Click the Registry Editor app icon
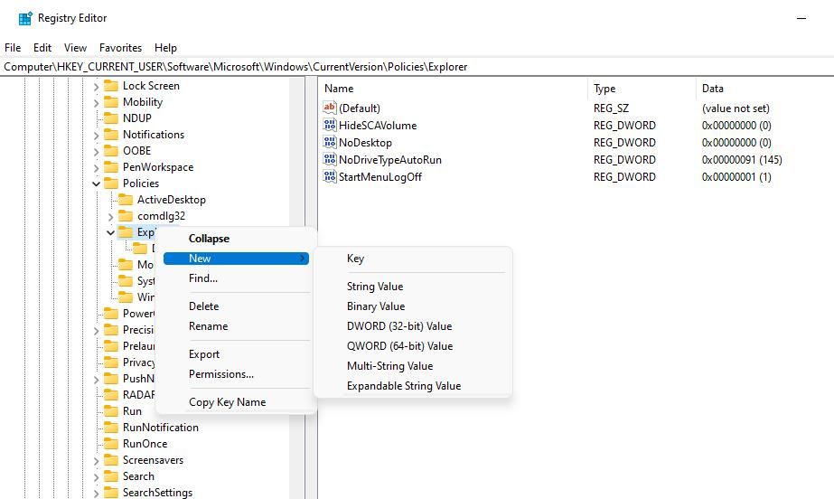834x499 pixels. [x=25, y=19]
